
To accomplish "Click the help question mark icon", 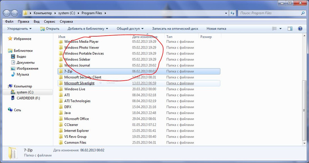I will pos(301,29).
